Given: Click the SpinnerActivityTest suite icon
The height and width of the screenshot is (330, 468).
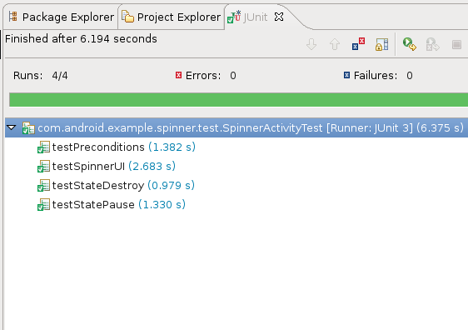Looking at the screenshot, I should (28, 128).
